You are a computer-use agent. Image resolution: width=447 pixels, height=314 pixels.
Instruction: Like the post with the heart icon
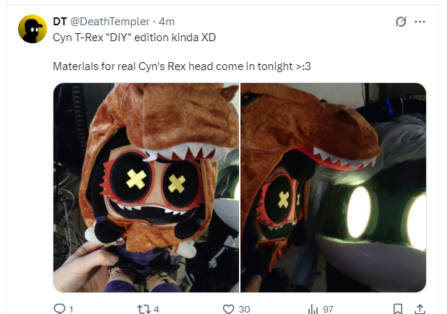(x=228, y=309)
